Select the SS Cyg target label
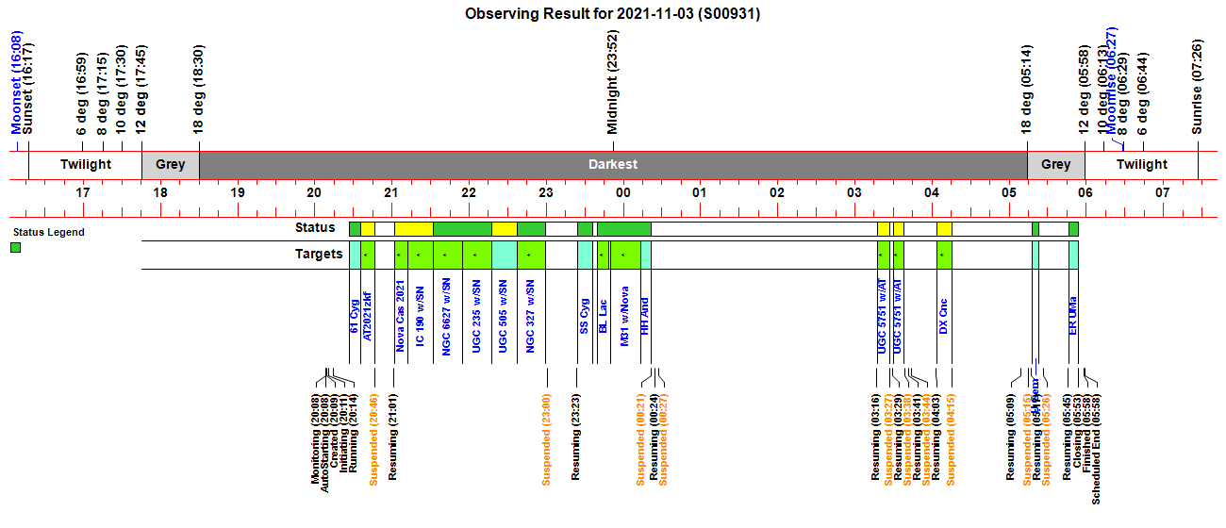Viewport: 1226px width, 528px height. coord(585,318)
